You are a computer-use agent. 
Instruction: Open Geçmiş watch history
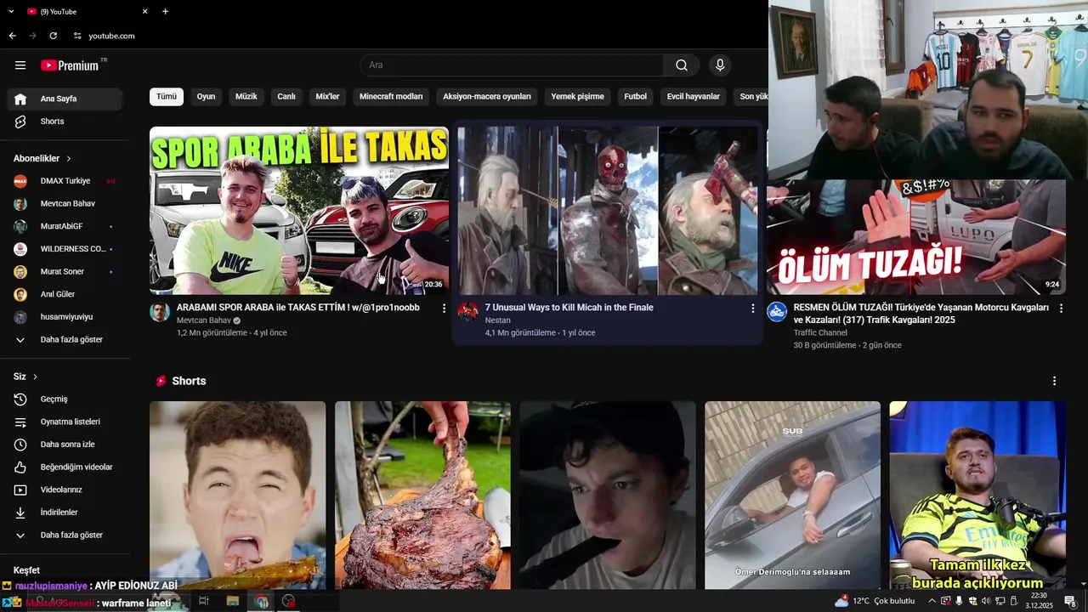click(65, 399)
